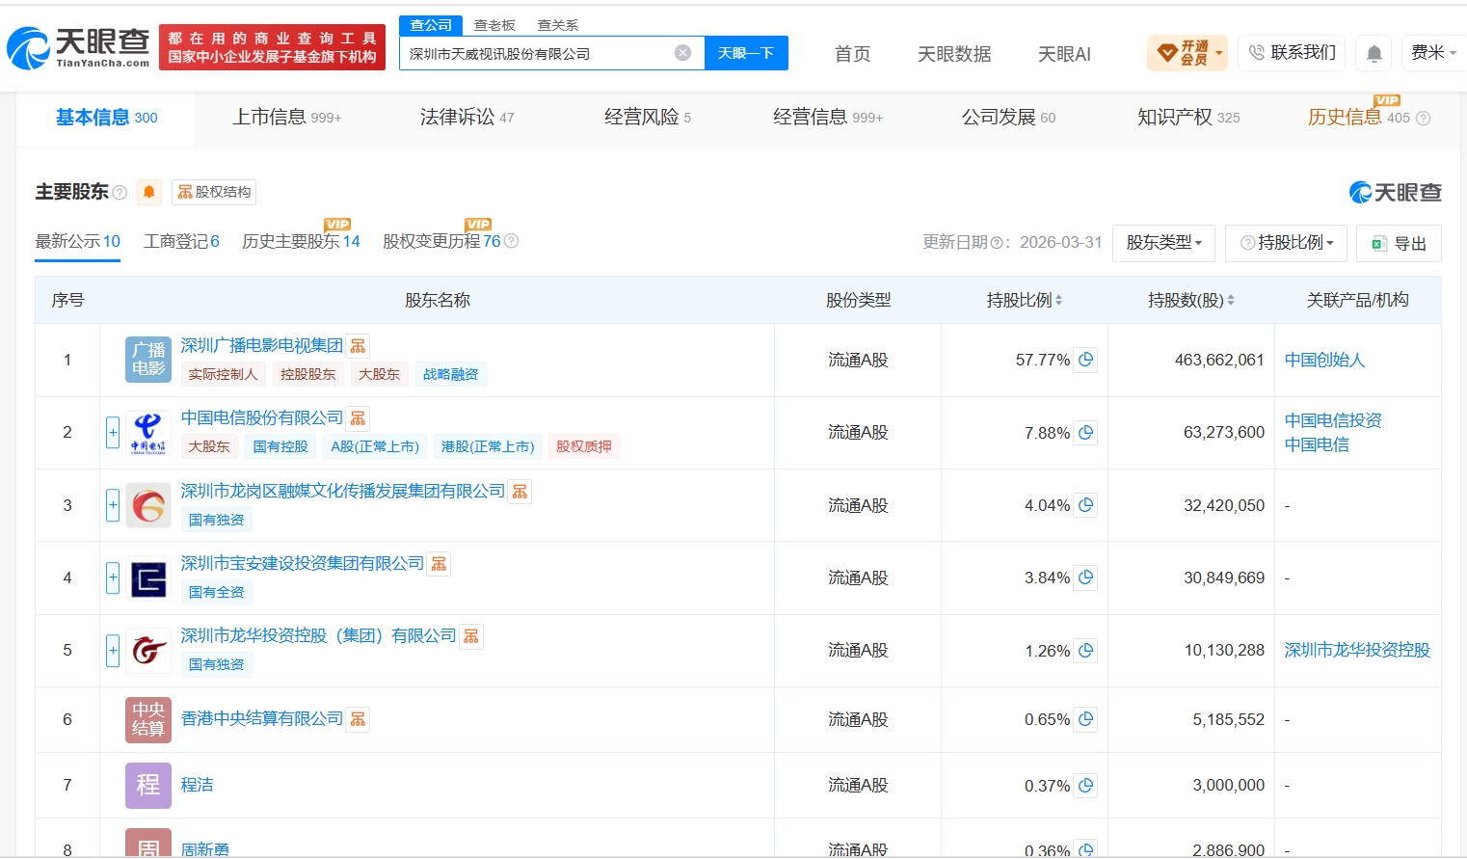Open pie chart icon for 57.77% holding
The height and width of the screenshot is (859, 1467).
[1086, 360]
